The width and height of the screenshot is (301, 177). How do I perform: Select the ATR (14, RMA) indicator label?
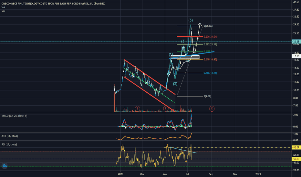coord(10,136)
